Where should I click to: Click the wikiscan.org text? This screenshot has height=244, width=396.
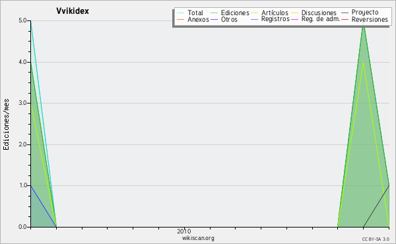click(x=198, y=238)
